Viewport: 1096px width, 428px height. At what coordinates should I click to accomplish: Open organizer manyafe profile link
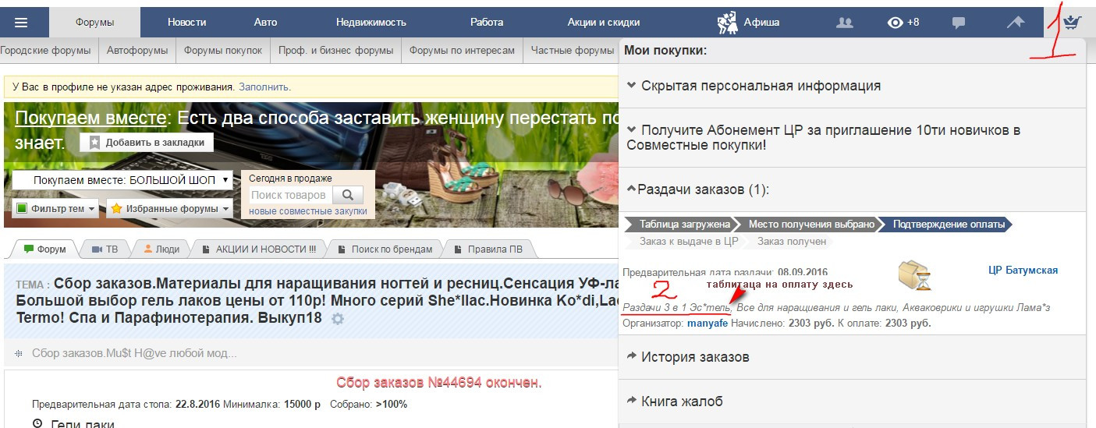pos(708,323)
